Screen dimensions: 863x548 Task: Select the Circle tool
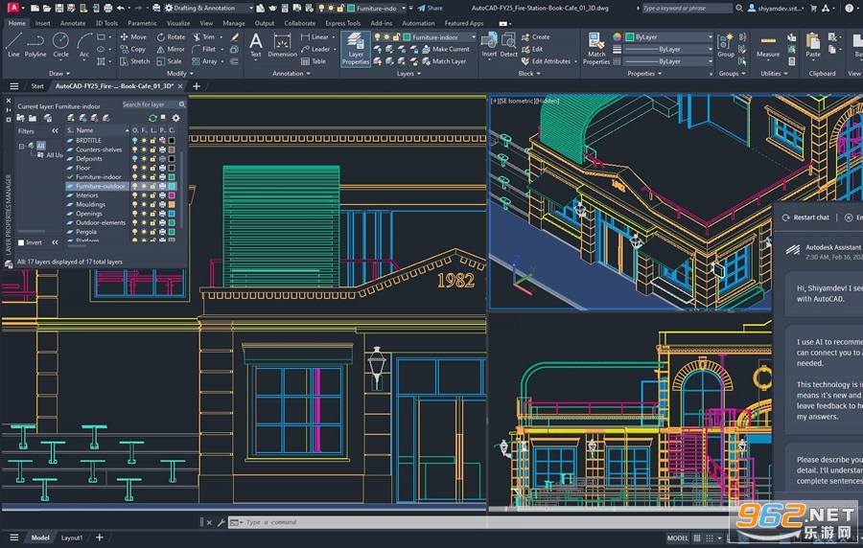point(60,45)
